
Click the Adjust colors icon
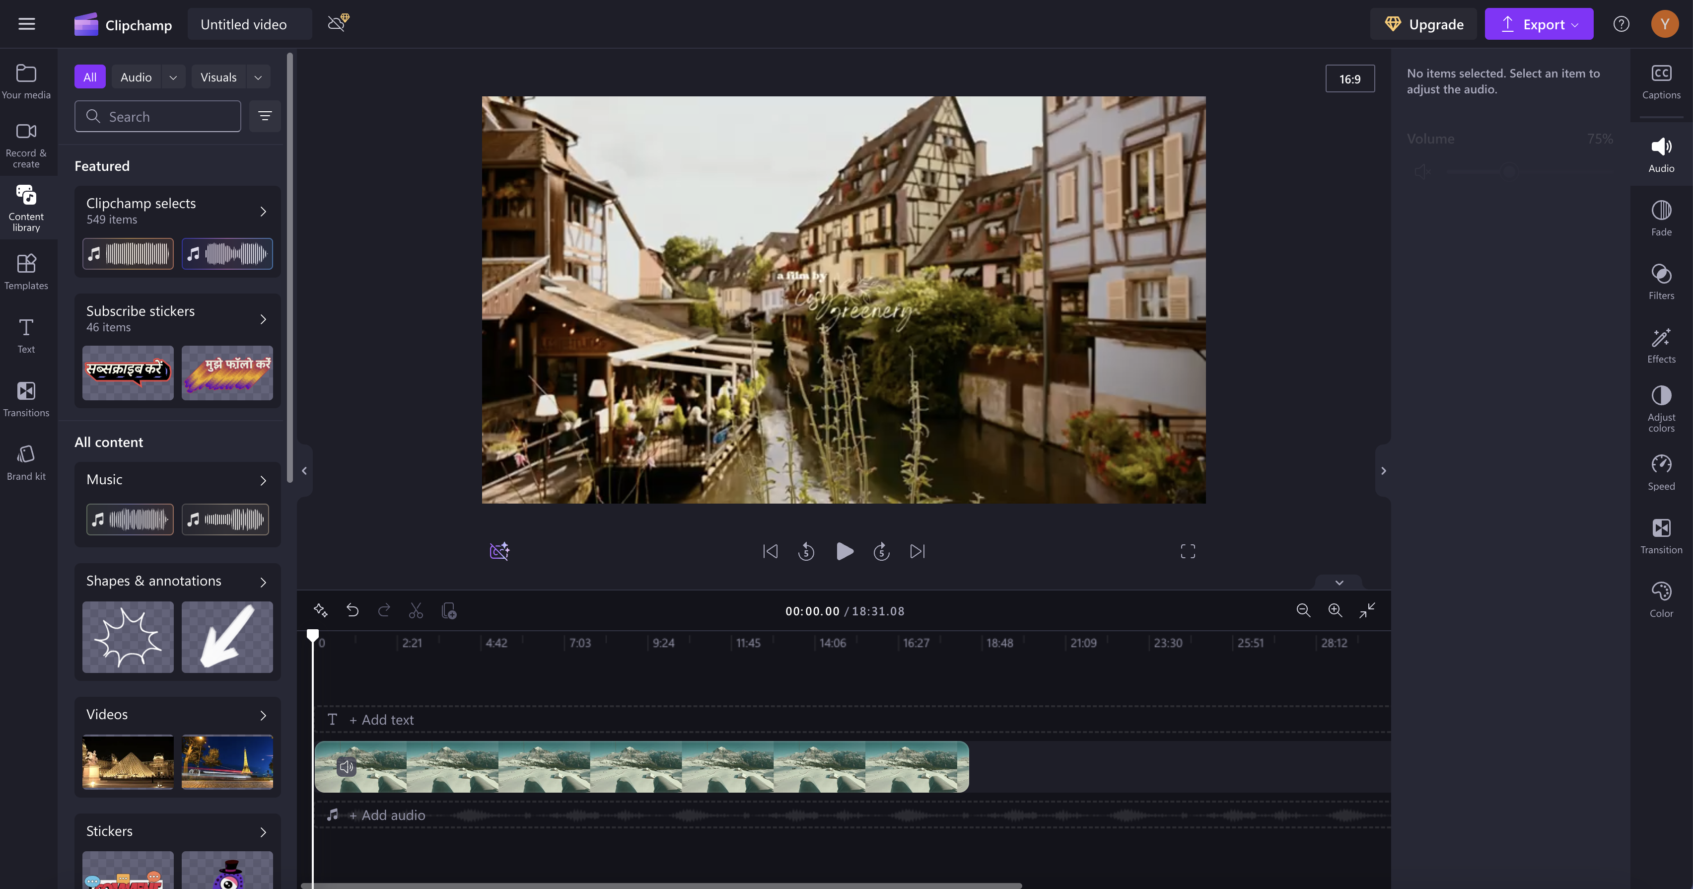[x=1662, y=401]
